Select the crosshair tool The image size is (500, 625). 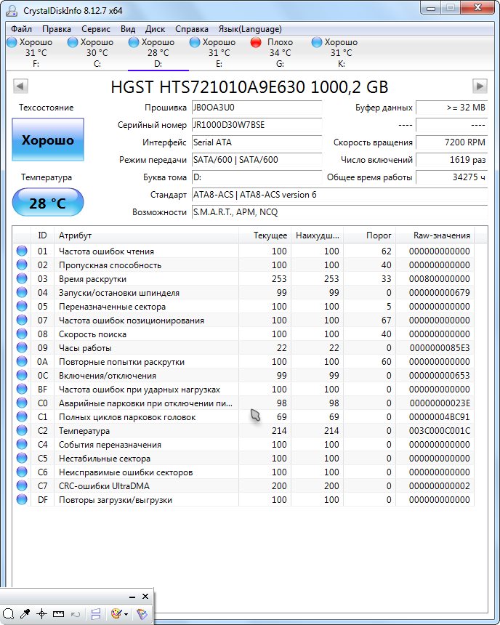[x=42, y=614]
